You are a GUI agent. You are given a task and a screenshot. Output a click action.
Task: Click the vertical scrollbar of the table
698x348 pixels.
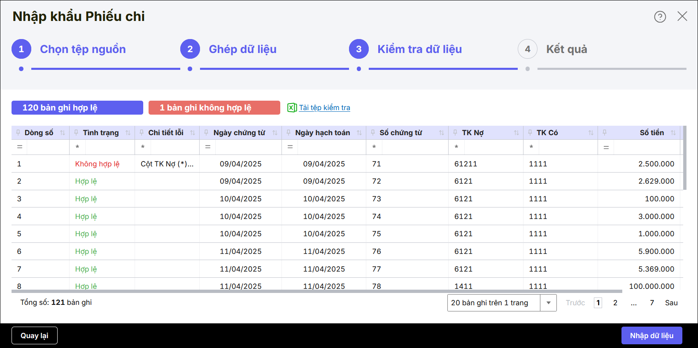(x=685, y=158)
